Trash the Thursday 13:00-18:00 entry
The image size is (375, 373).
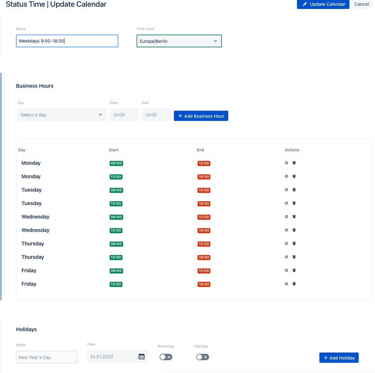pos(294,257)
